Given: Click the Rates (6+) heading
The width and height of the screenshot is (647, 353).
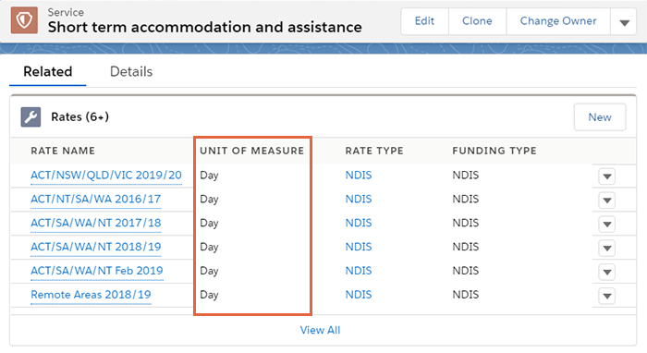Looking at the screenshot, I should (80, 117).
